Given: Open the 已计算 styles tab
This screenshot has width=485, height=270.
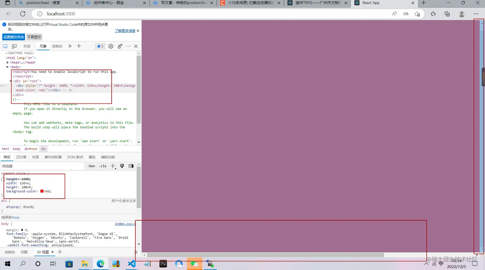Looking at the screenshot, I should point(21,157).
